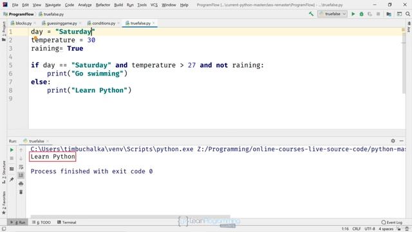Click the Stop icon in top toolbar
The height and width of the screenshot is (232, 412).
378,14
